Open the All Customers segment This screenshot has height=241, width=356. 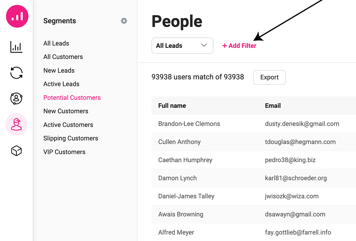click(63, 57)
